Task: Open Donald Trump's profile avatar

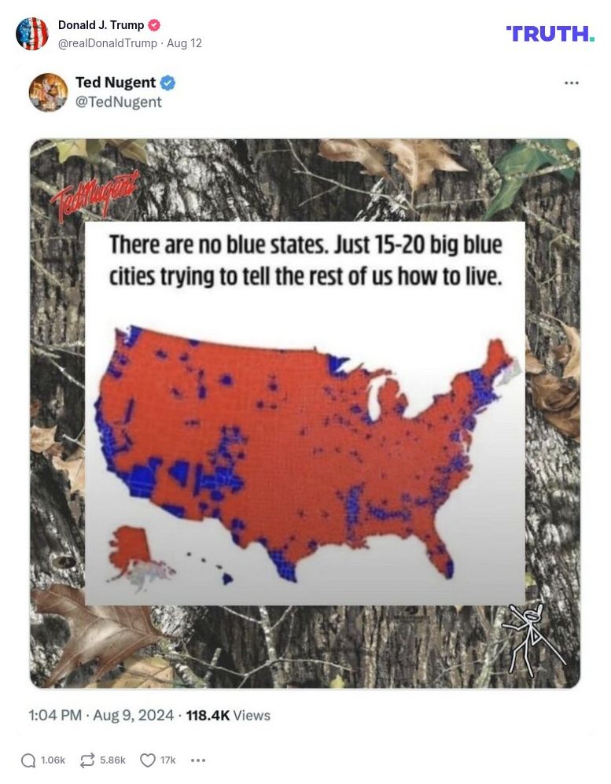Action: tap(32, 34)
